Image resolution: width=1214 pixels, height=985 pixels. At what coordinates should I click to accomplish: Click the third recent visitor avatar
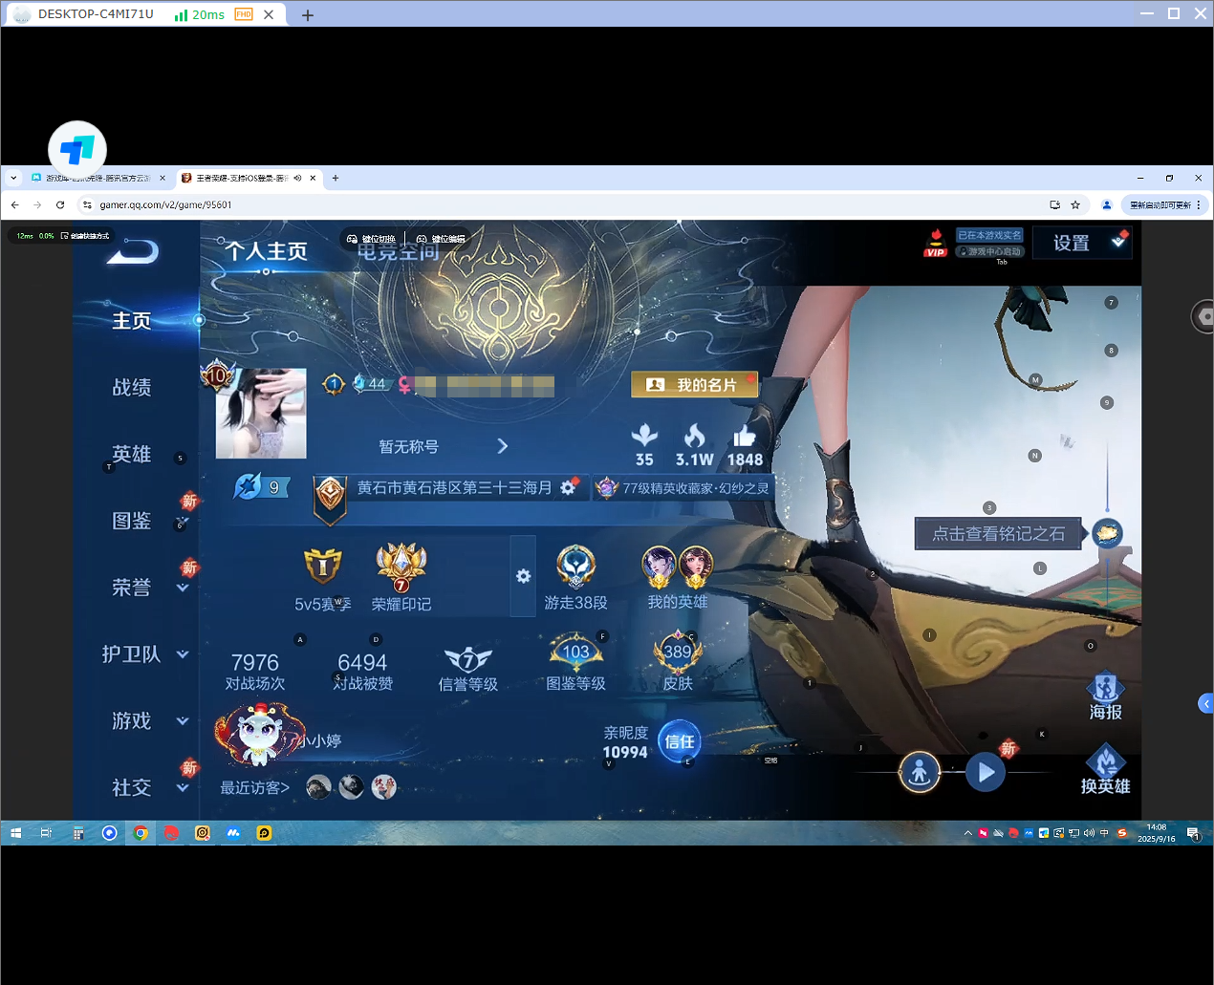383,787
